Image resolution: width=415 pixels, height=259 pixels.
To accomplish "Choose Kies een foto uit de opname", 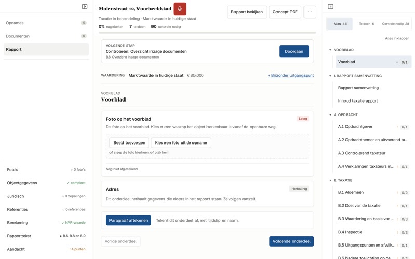I will tap(181, 143).
